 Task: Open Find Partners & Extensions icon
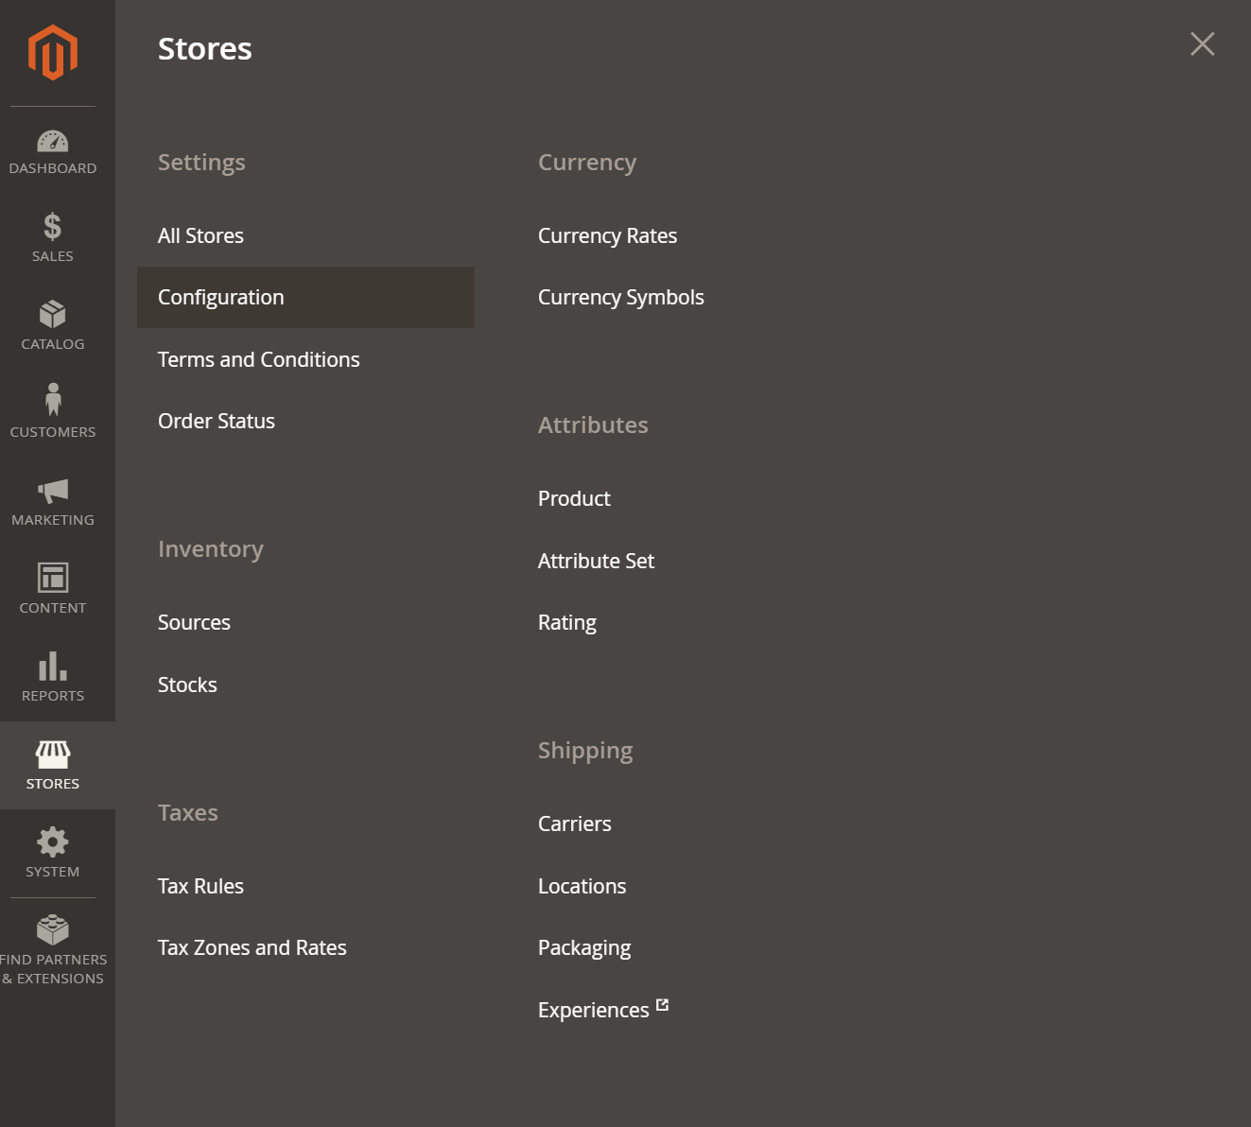pos(53,929)
